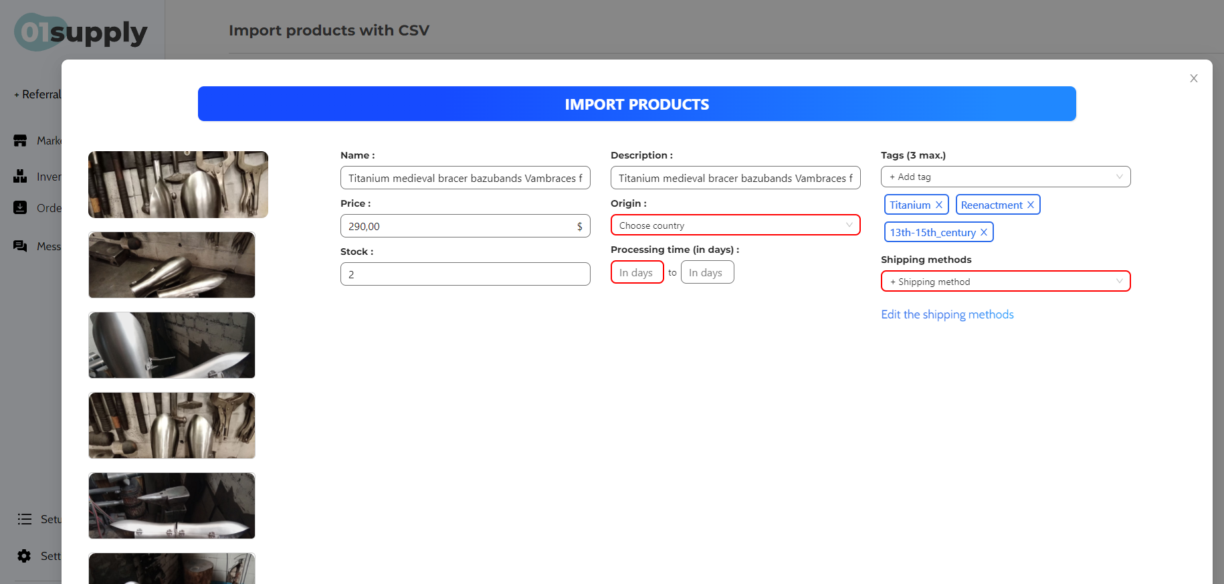Close the import products dialog

1193,78
